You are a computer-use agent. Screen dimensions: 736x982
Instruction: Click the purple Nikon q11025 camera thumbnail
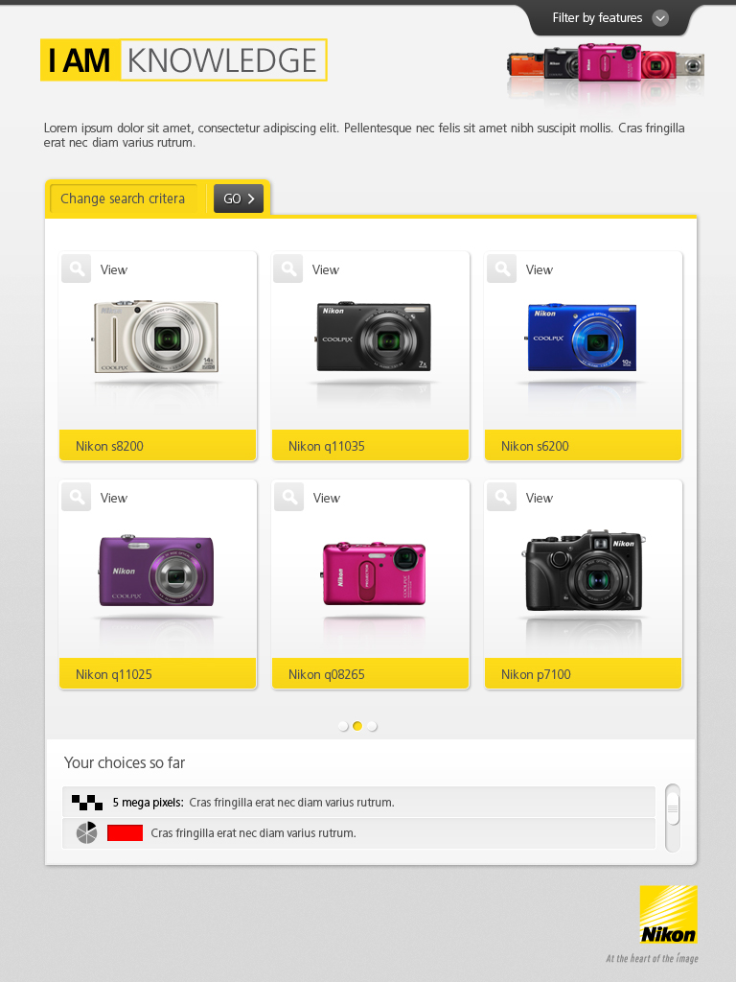(156, 570)
